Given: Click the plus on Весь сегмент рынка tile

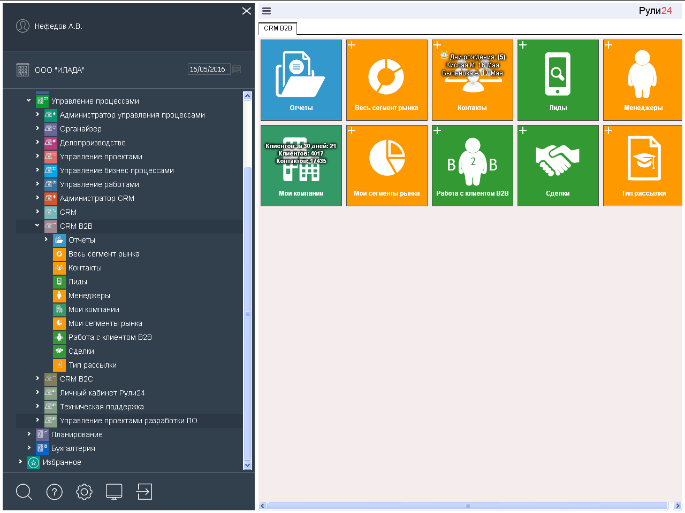Looking at the screenshot, I should point(352,45).
